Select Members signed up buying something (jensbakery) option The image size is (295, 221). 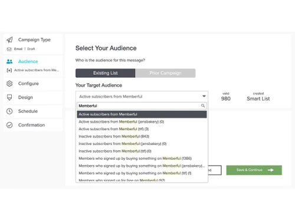tap(142, 166)
